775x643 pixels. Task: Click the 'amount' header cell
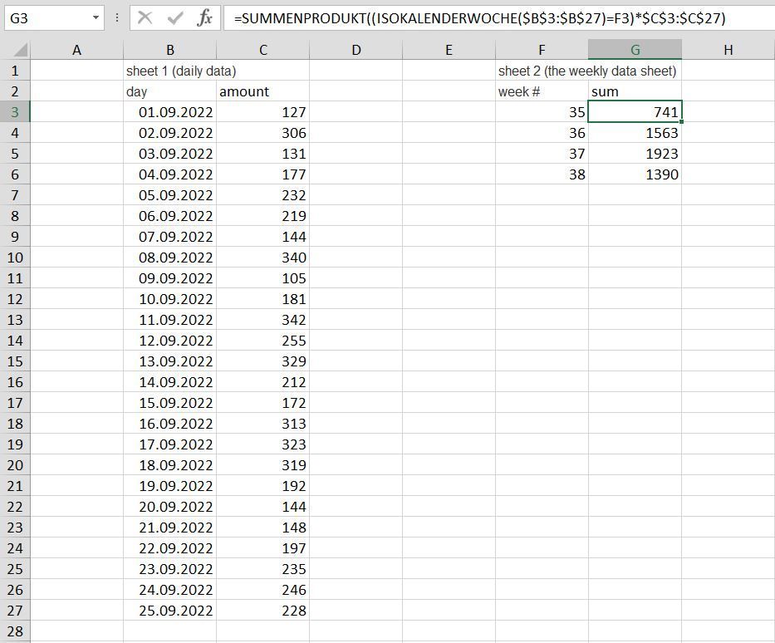(263, 91)
